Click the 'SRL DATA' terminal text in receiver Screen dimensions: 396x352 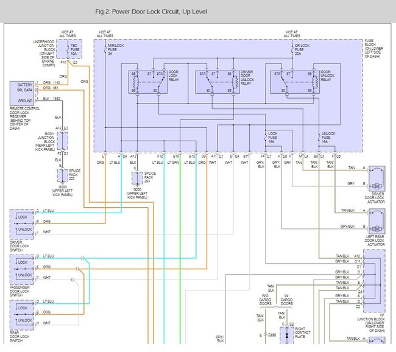coord(25,90)
